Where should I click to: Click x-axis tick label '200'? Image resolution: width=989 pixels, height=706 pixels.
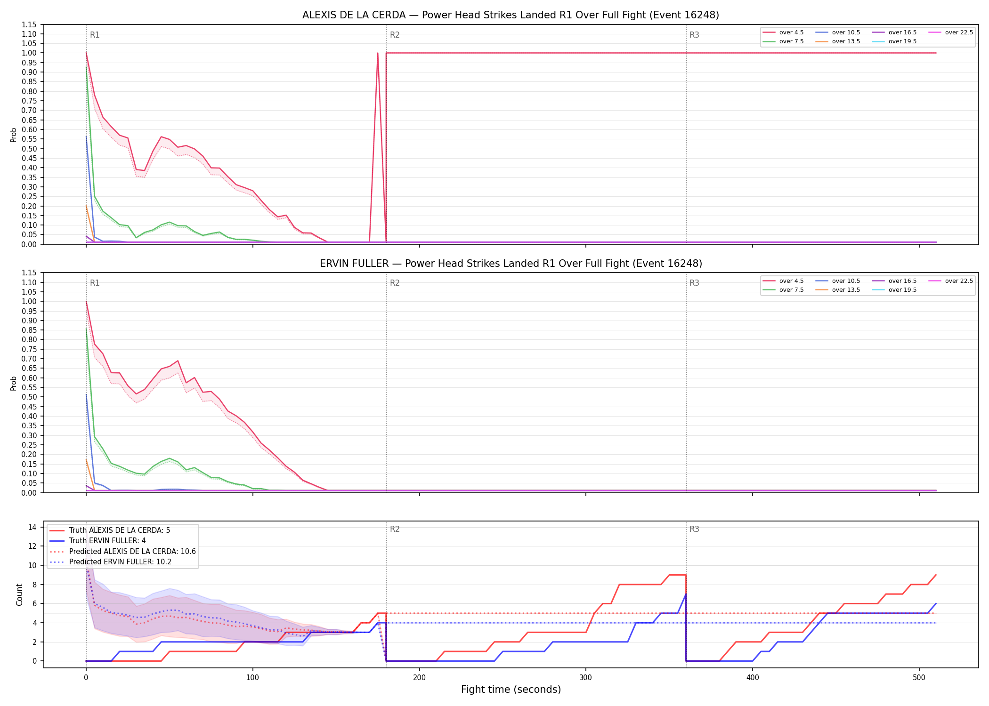(x=420, y=678)
